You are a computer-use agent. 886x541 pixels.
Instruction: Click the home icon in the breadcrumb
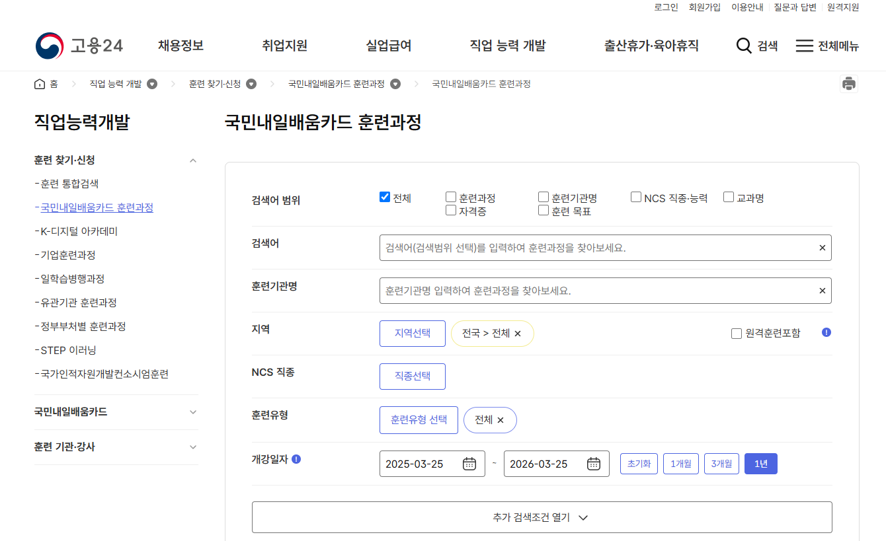[38, 83]
